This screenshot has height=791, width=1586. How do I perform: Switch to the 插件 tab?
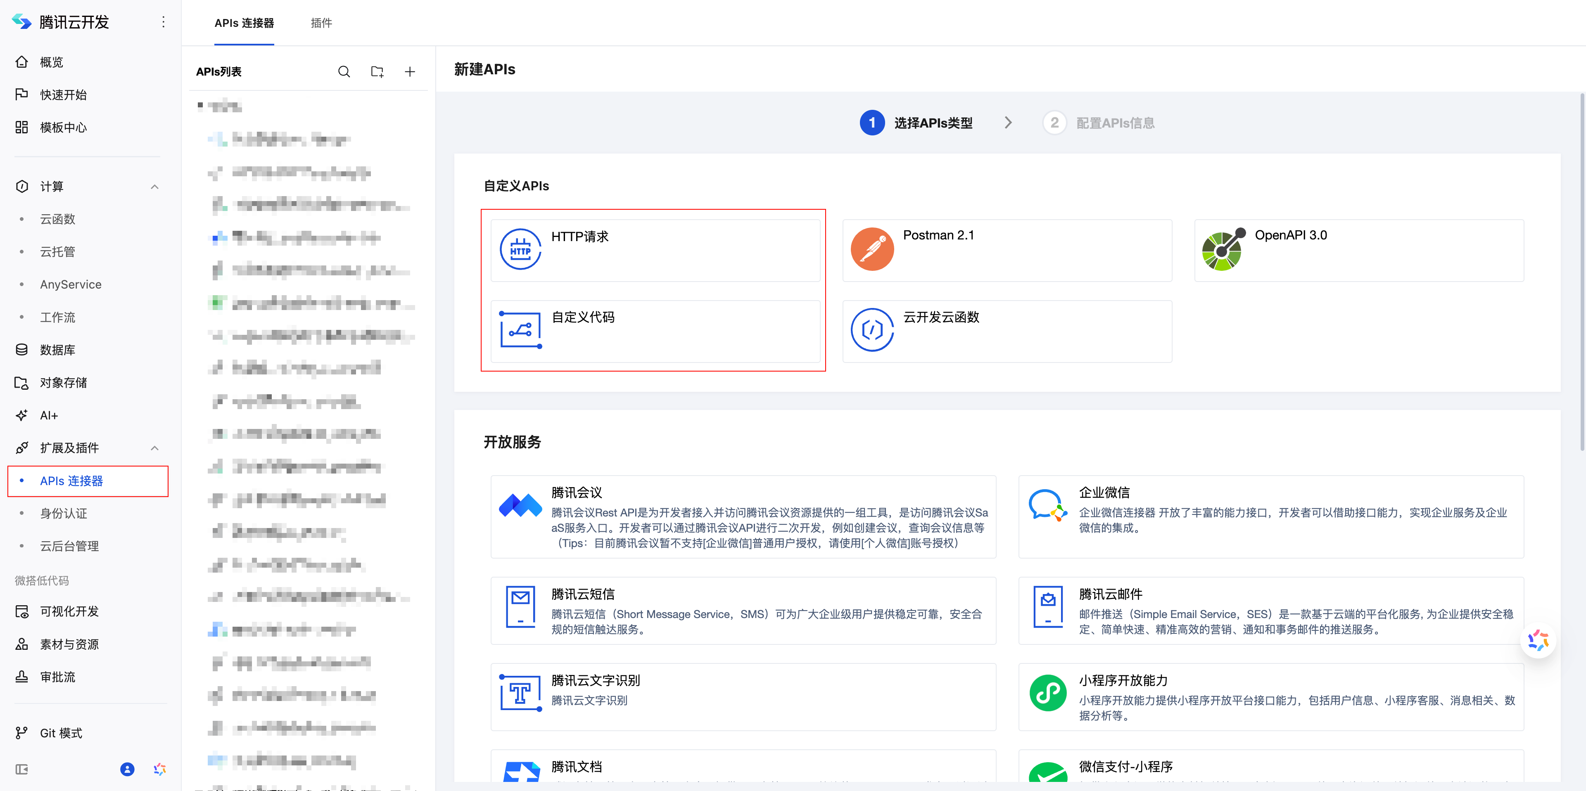pos(321,23)
